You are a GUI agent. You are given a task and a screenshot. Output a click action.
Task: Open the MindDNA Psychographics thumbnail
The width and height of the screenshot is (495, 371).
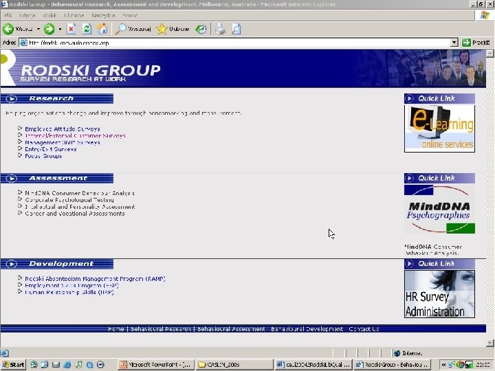tap(439, 209)
